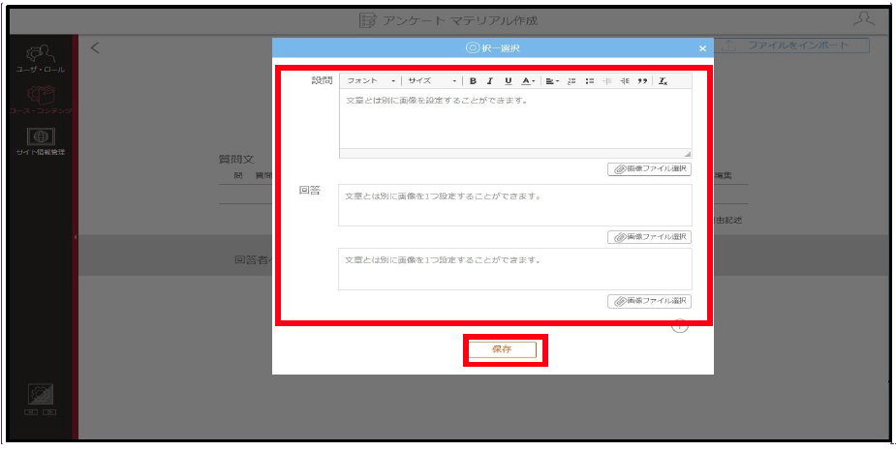Decrease indent in question editor
This screenshot has height=451, width=896.
(x=607, y=81)
